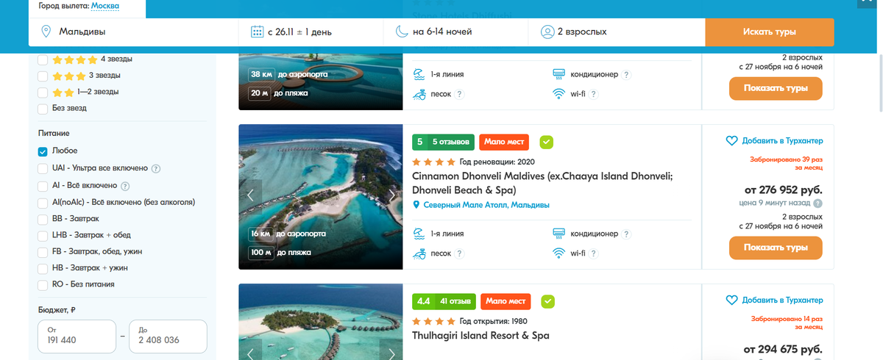Click the location pin icon next to Мальдивы
883x360 pixels.
click(46, 32)
